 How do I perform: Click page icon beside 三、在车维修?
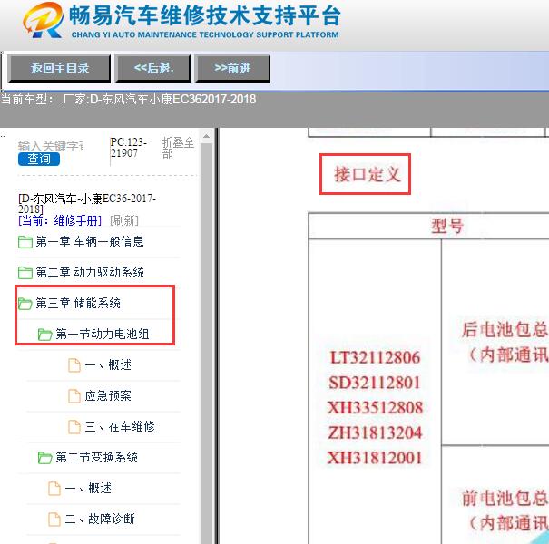(x=74, y=426)
